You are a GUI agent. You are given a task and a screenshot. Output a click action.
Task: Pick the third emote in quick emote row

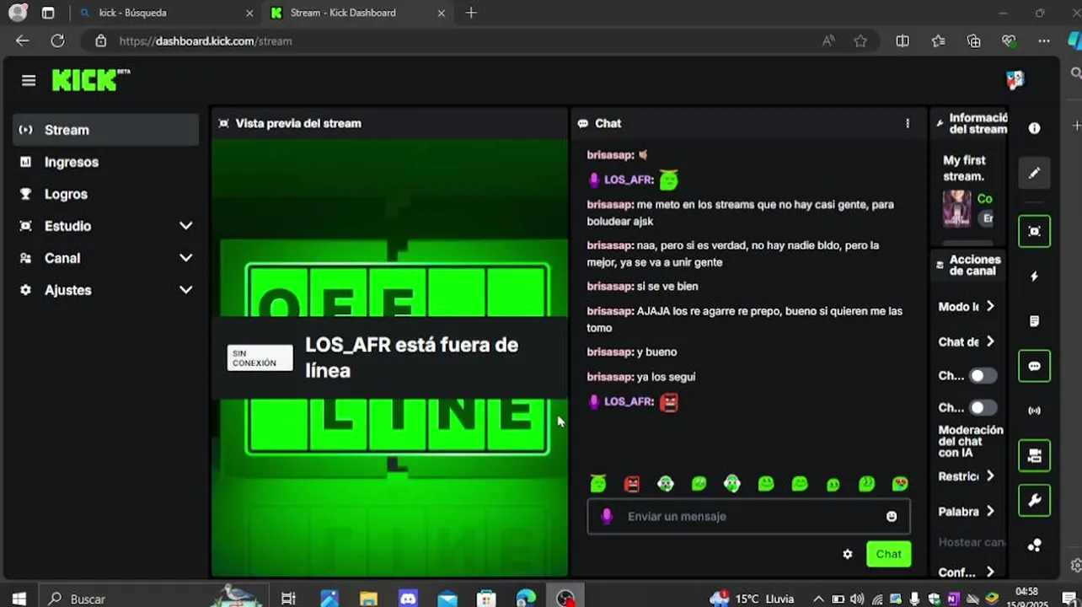pos(666,483)
